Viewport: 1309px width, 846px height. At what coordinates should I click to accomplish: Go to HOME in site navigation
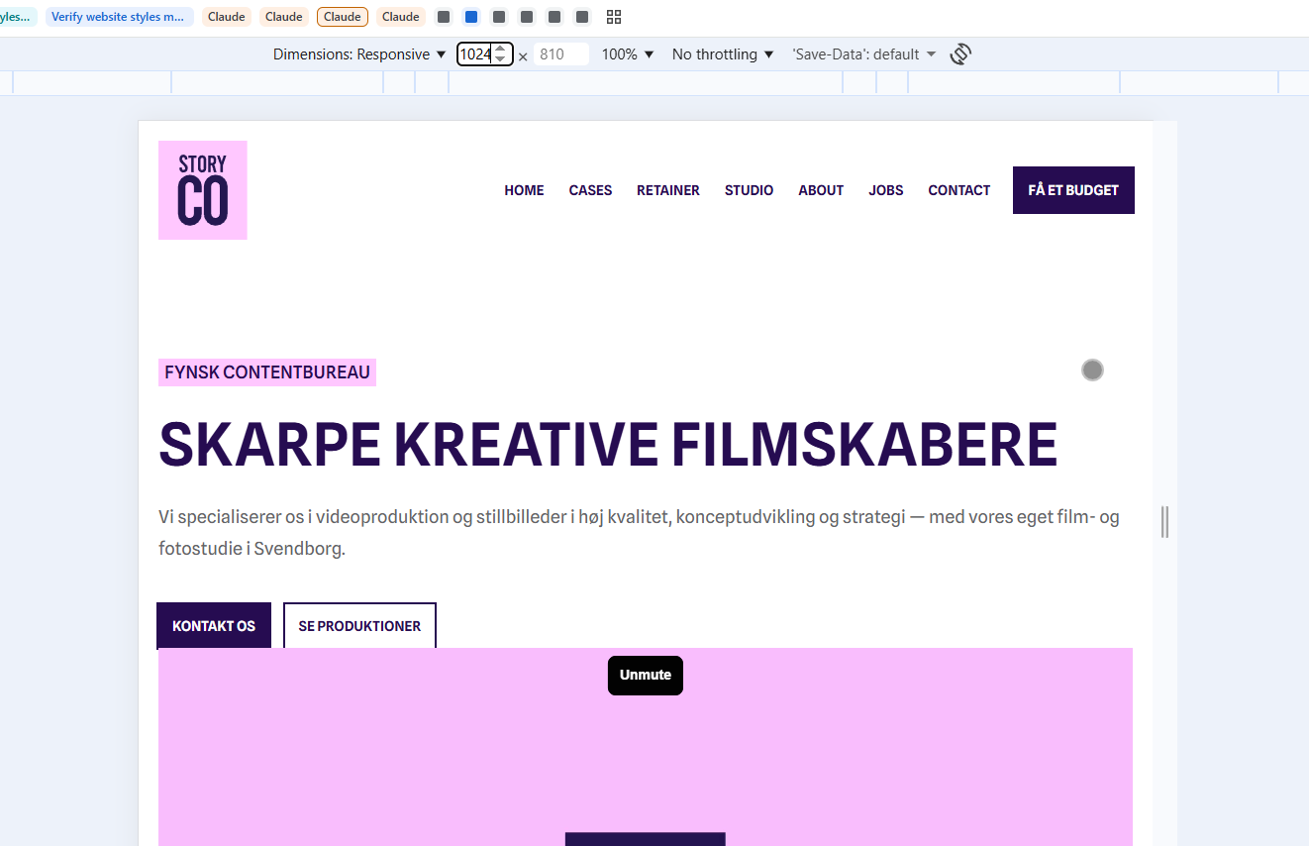tap(524, 190)
